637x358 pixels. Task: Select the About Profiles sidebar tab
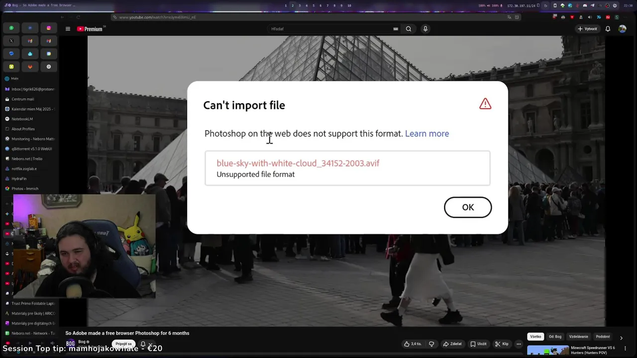30,129
